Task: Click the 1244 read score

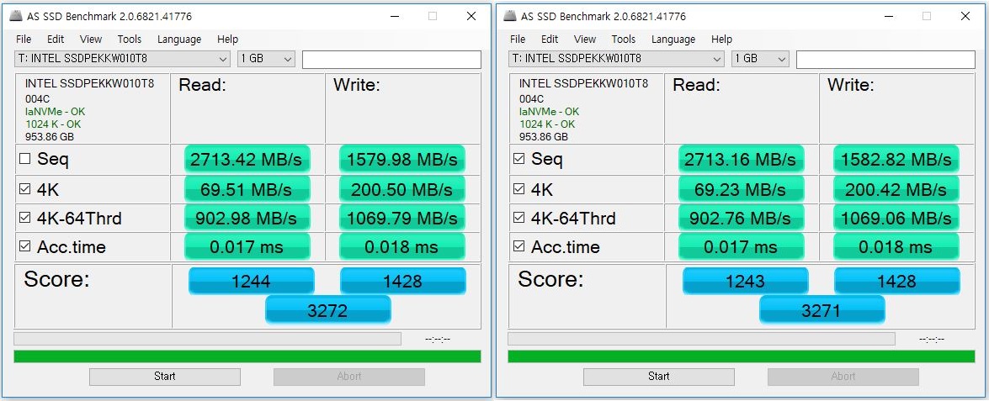Action: [251, 281]
